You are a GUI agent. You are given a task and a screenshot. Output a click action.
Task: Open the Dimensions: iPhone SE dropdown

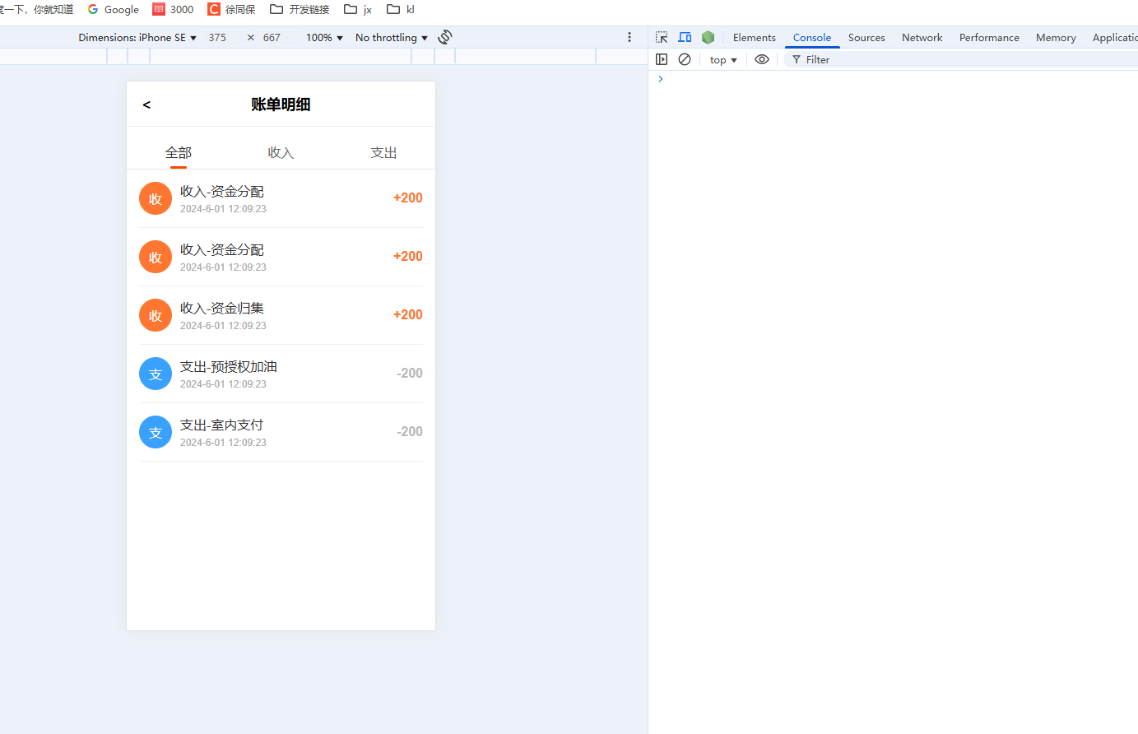point(137,37)
